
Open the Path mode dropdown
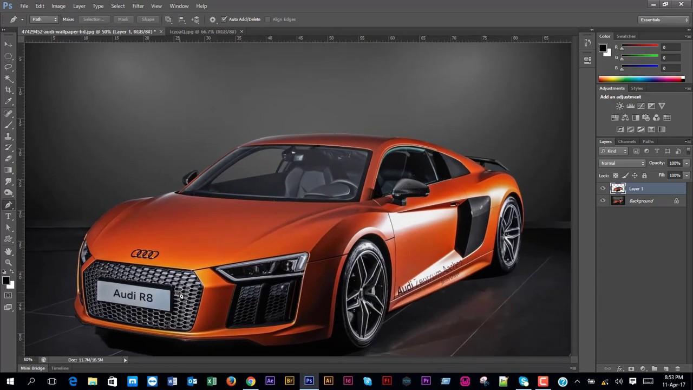[x=43, y=19]
